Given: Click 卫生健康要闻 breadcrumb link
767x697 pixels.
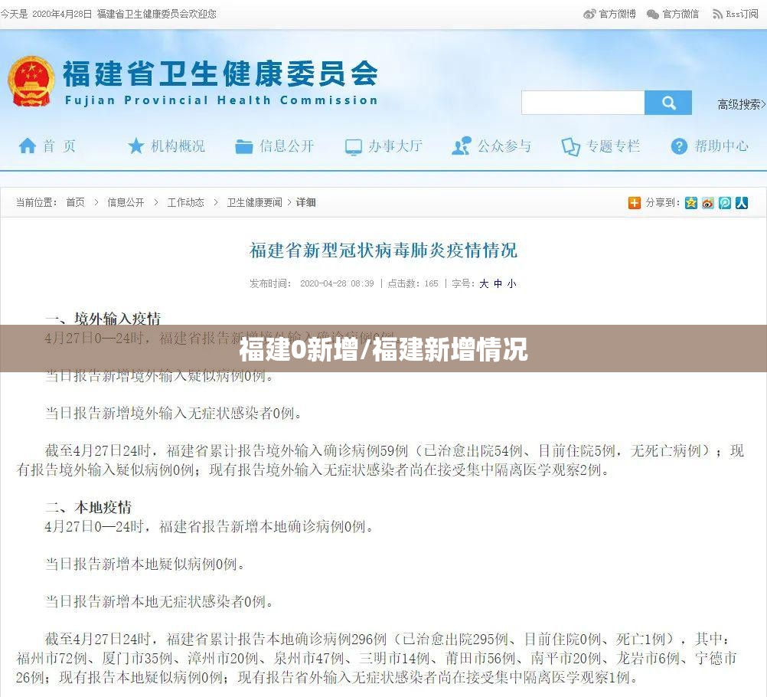Looking at the screenshot, I should pyautogui.click(x=254, y=203).
